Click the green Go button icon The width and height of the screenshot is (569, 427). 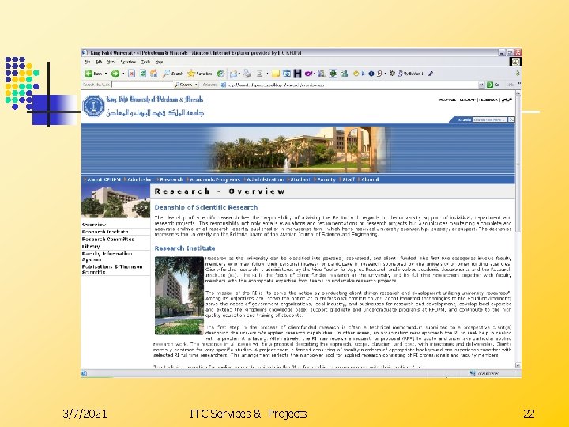coord(490,85)
